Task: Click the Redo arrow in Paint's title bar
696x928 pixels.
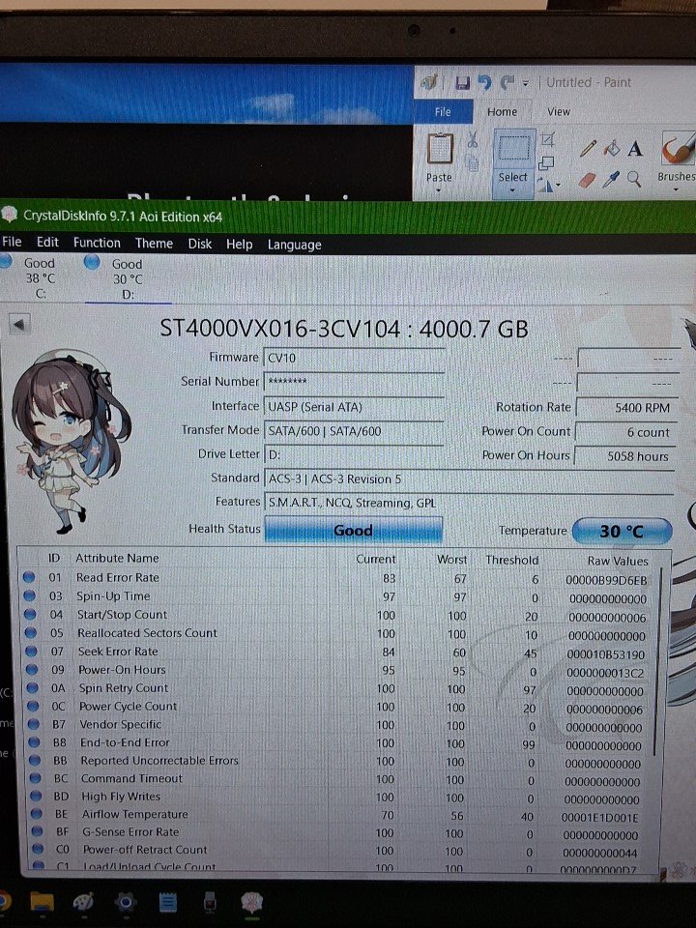Action: (x=507, y=82)
